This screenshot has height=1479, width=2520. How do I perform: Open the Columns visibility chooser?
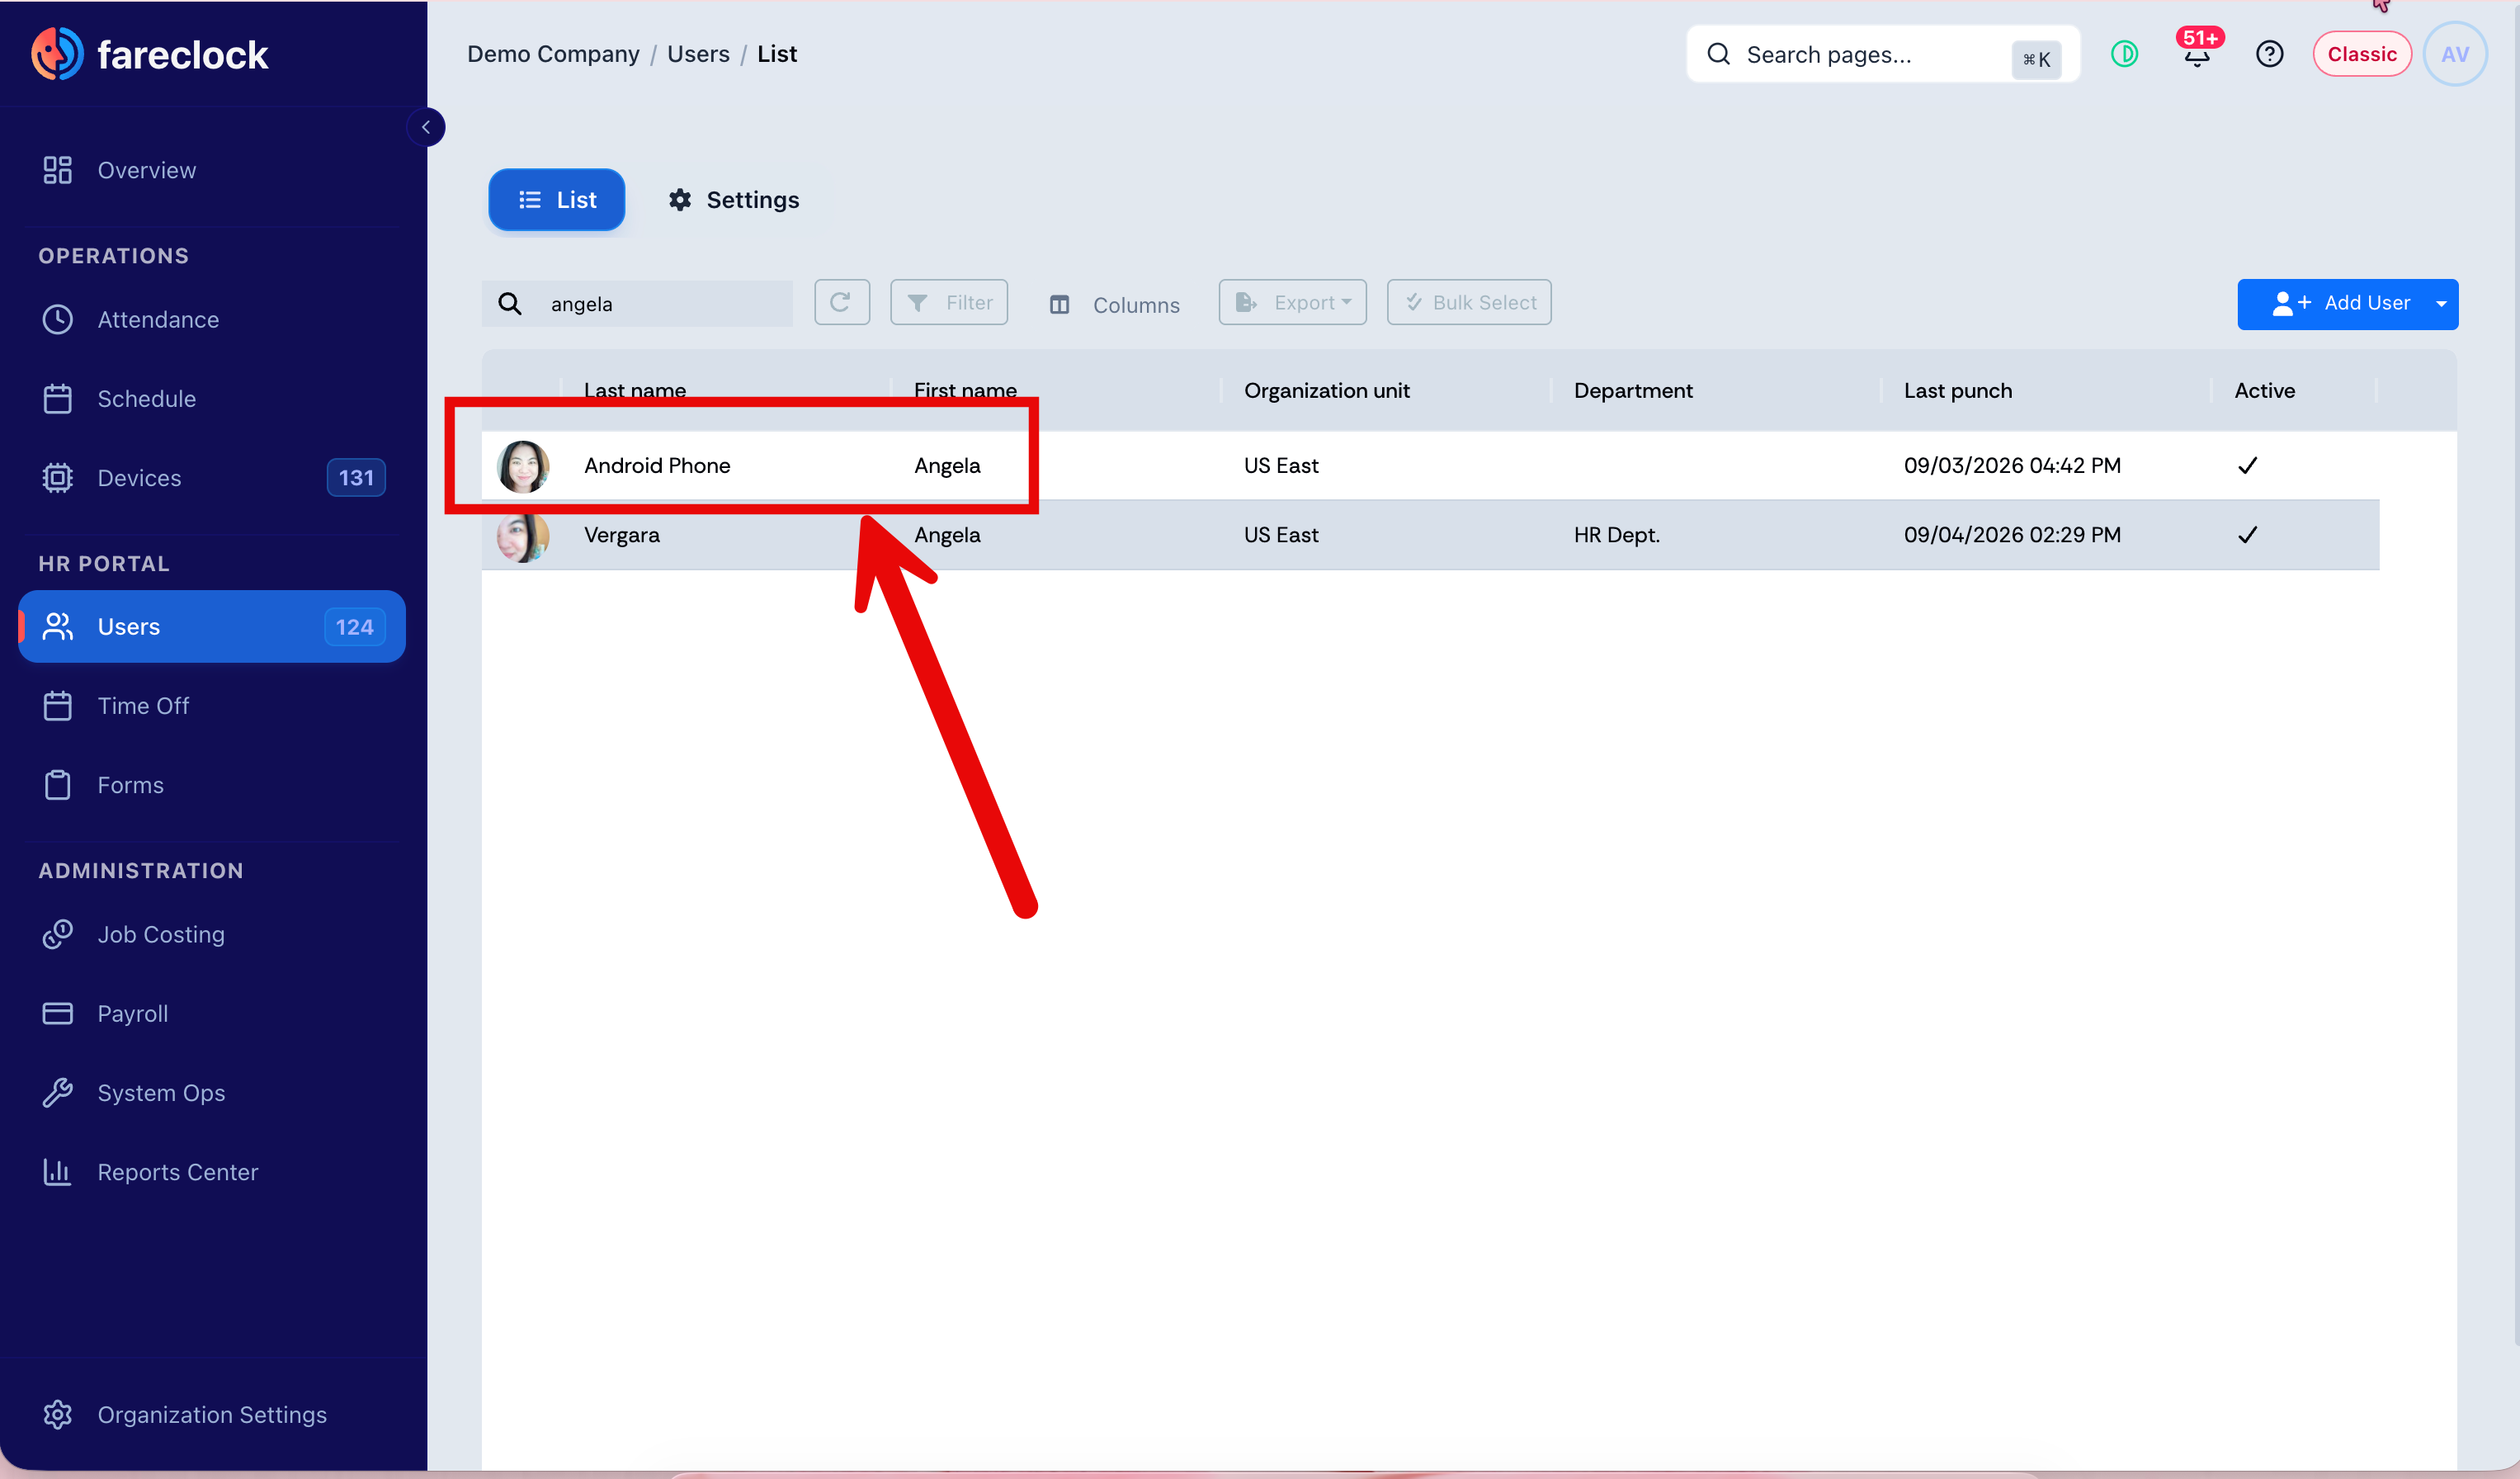[x=1114, y=305]
